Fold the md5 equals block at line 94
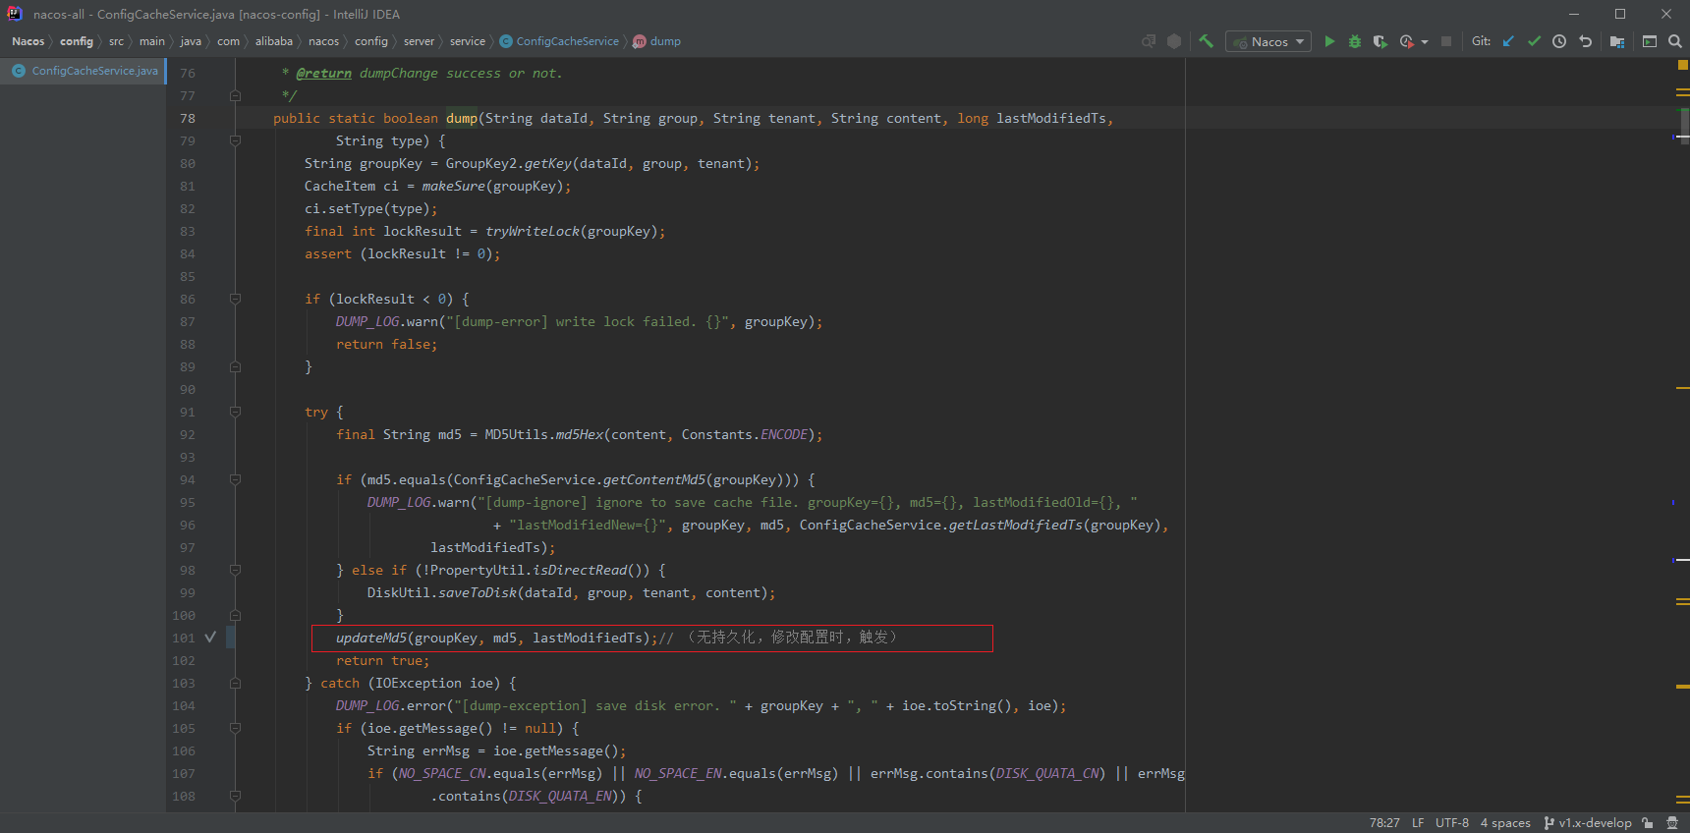The width and height of the screenshot is (1690, 833). point(235,479)
